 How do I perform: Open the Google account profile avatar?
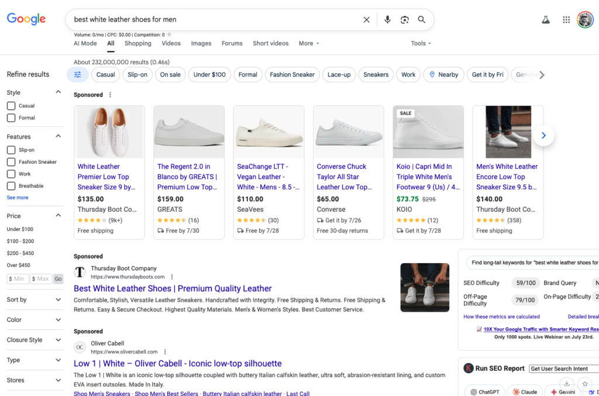(585, 20)
